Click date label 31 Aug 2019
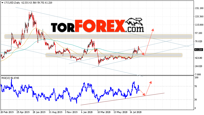The image size is (204, 115). point(56,112)
